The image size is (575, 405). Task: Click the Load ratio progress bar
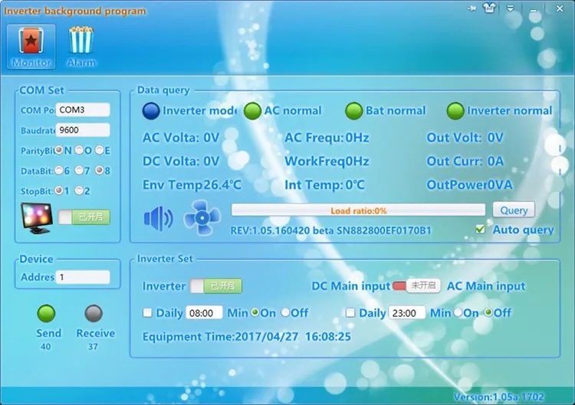[358, 211]
